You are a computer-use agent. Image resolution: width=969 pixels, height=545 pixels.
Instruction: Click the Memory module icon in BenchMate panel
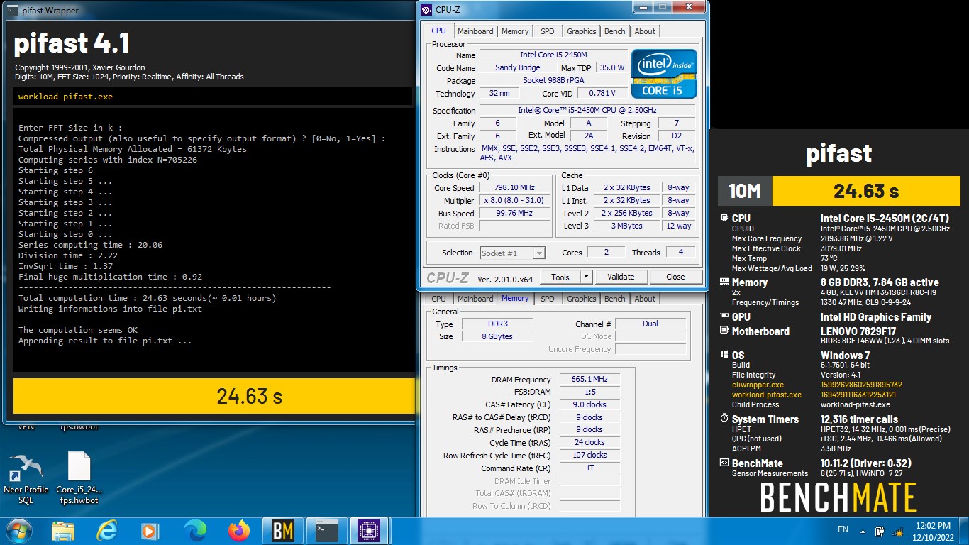tap(724, 282)
